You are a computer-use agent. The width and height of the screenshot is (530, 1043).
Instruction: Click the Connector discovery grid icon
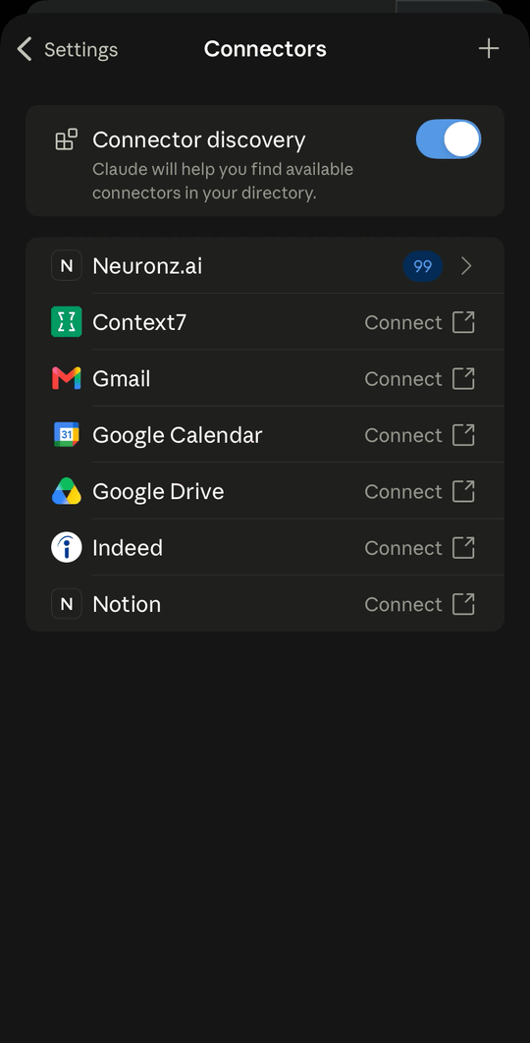coord(66,139)
